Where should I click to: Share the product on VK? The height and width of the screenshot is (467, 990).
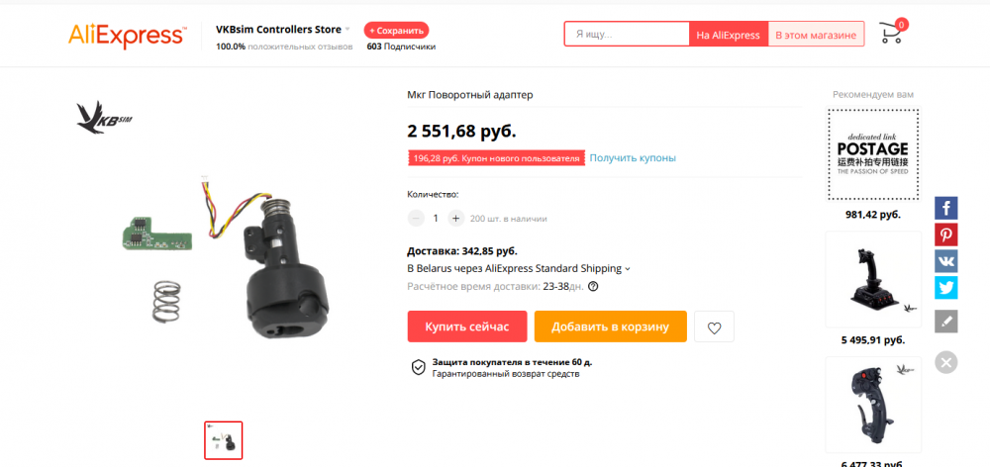tap(946, 261)
